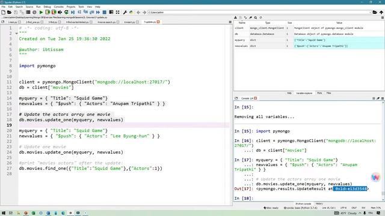Refresh the variable explorer
The width and height of the screenshot is (385, 216).
(260, 17)
